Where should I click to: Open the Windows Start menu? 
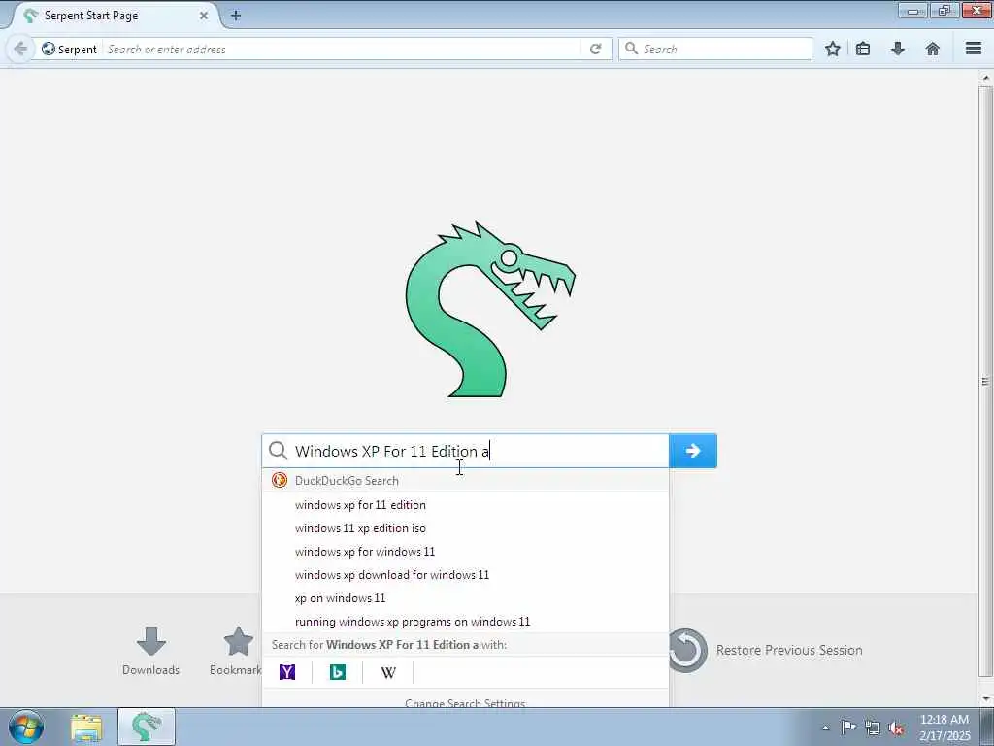pos(26,727)
